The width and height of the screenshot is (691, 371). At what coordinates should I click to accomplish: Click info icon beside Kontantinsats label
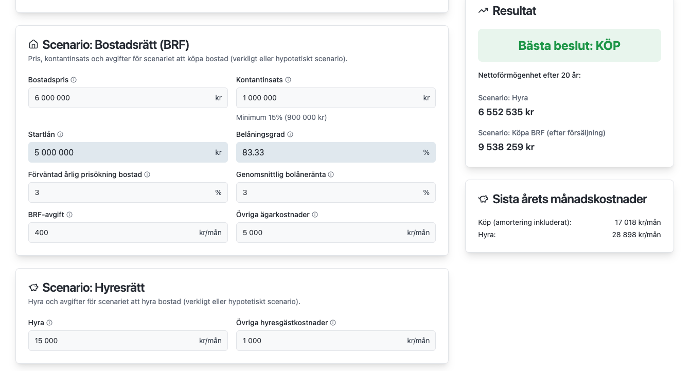tap(288, 80)
